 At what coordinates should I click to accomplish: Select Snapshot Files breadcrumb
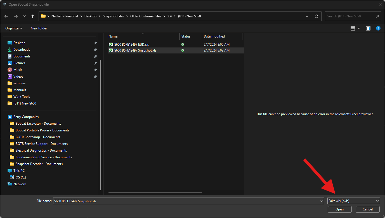(x=113, y=16)
